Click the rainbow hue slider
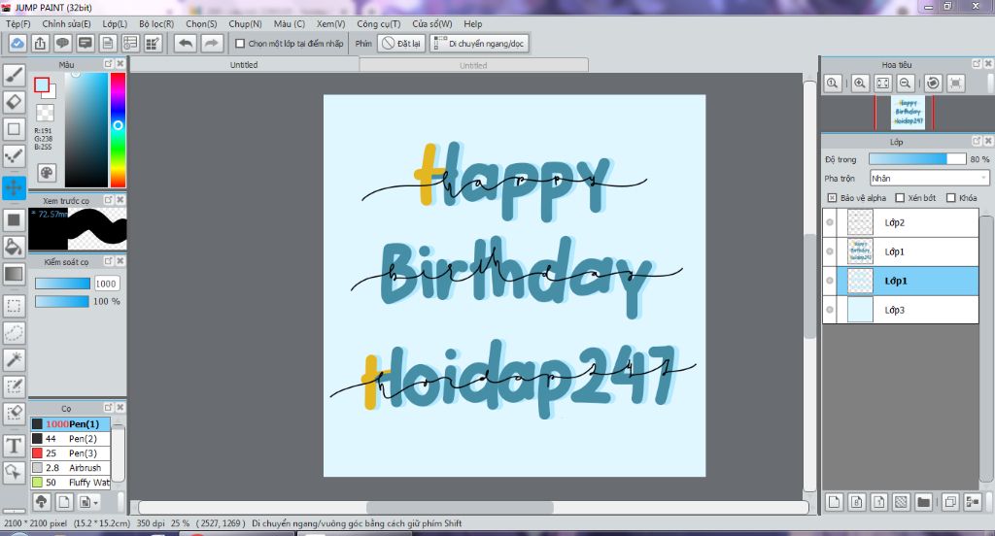 pos(118,130)
